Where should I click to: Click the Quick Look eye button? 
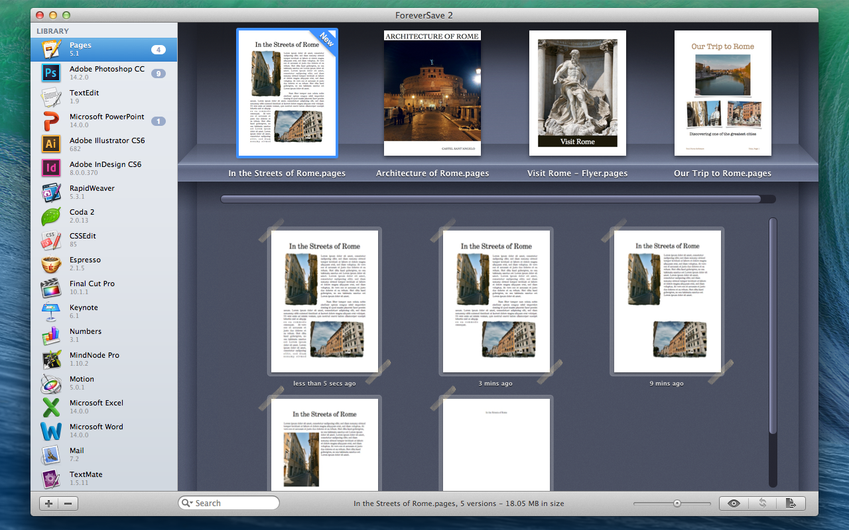click(x=734, y=503)
